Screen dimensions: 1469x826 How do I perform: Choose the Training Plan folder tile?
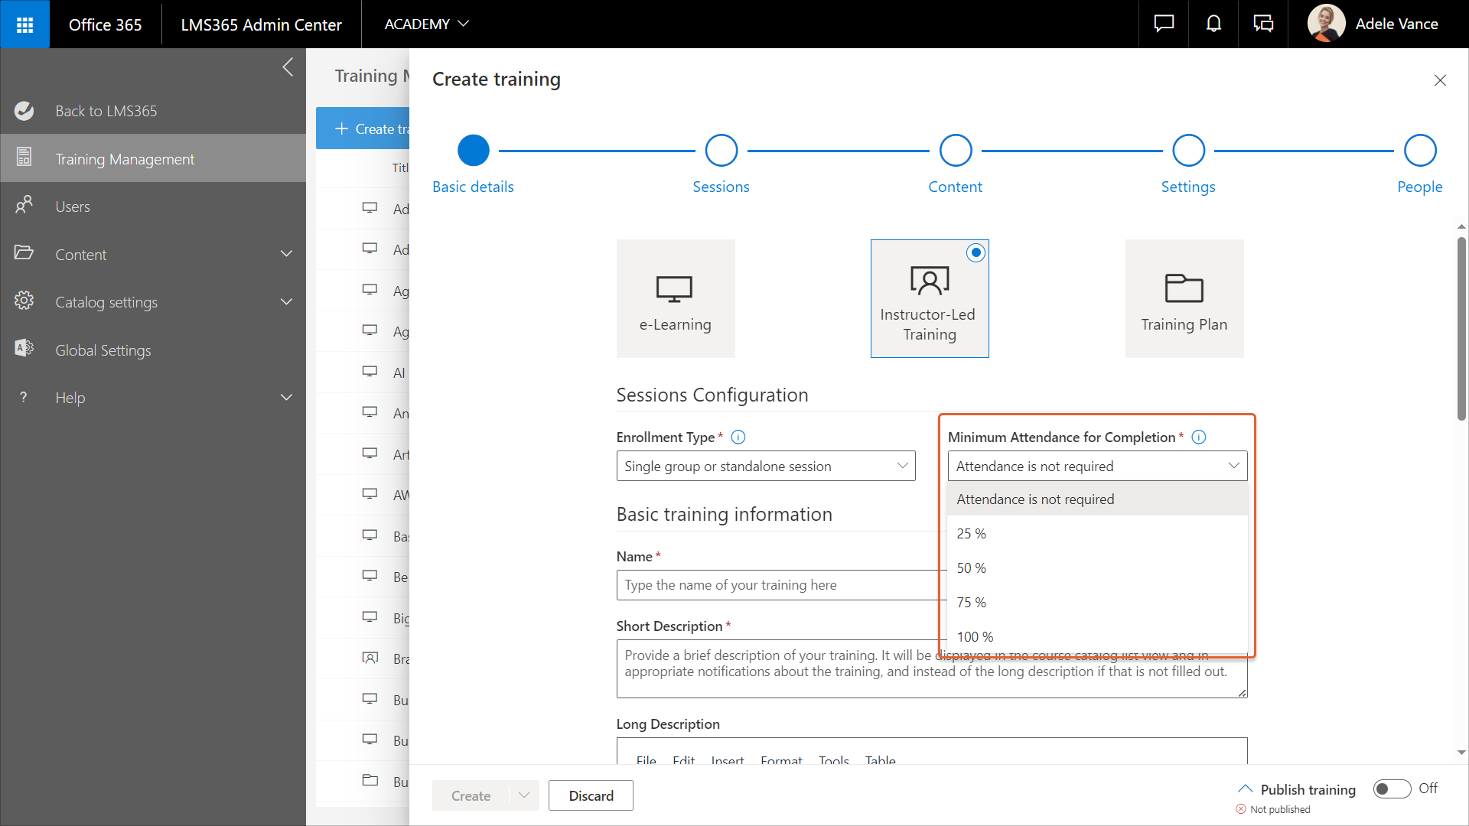point(1184,299)
